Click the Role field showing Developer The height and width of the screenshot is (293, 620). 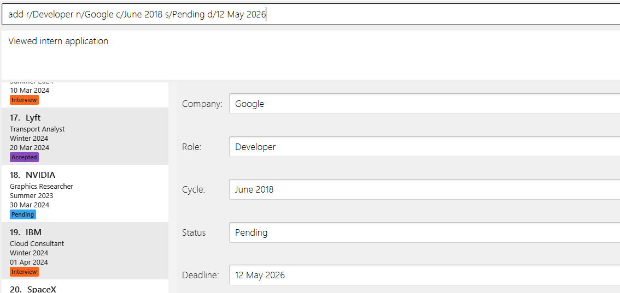tap(424, 147)
